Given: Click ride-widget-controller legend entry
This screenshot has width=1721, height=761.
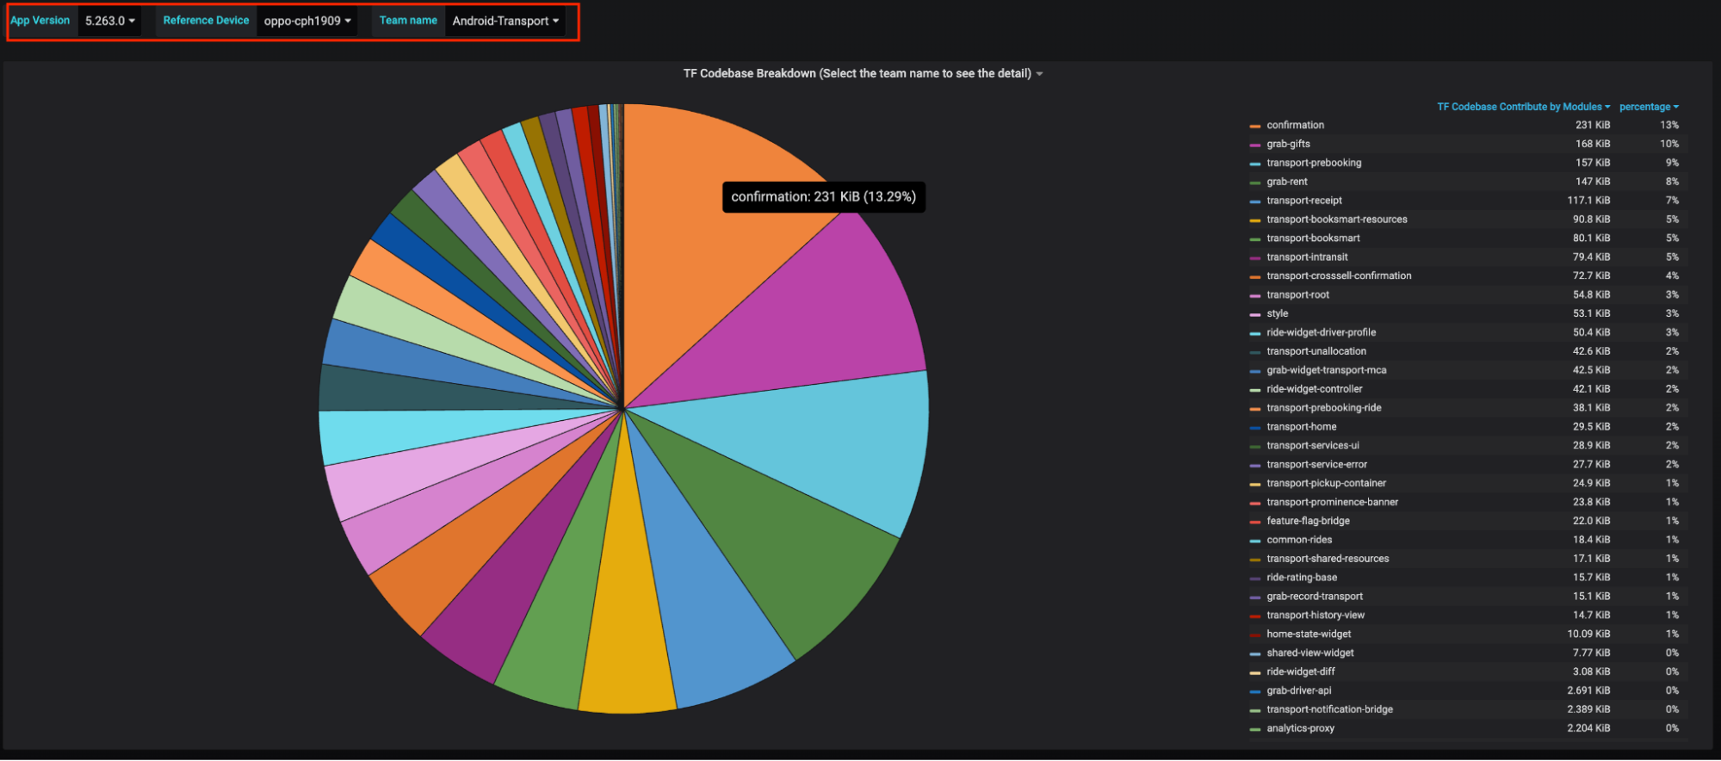Looking at the screenshot, I should click(1314, 389).
